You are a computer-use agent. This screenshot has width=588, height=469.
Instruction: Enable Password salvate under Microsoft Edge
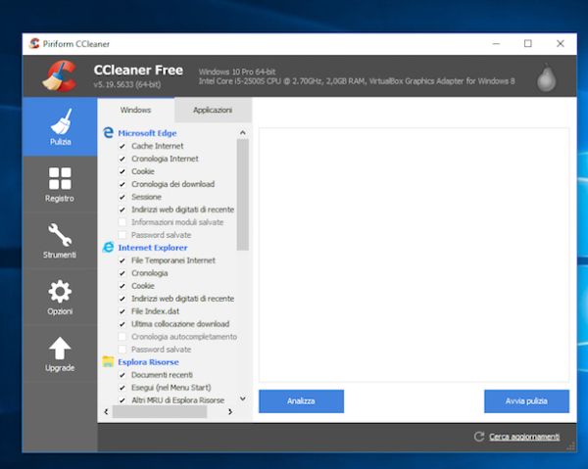click(122, 235)
